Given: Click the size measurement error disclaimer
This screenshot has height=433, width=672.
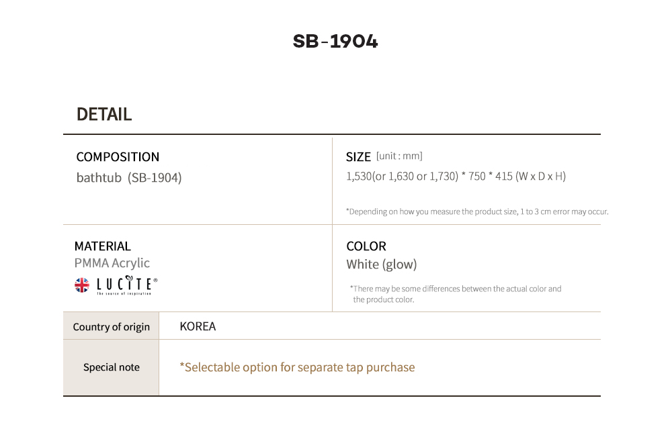Looking at the screenshot, I should [477, 211].
